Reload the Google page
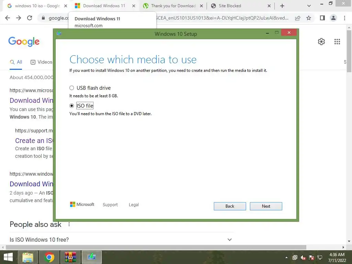 [x=30, y=18]
